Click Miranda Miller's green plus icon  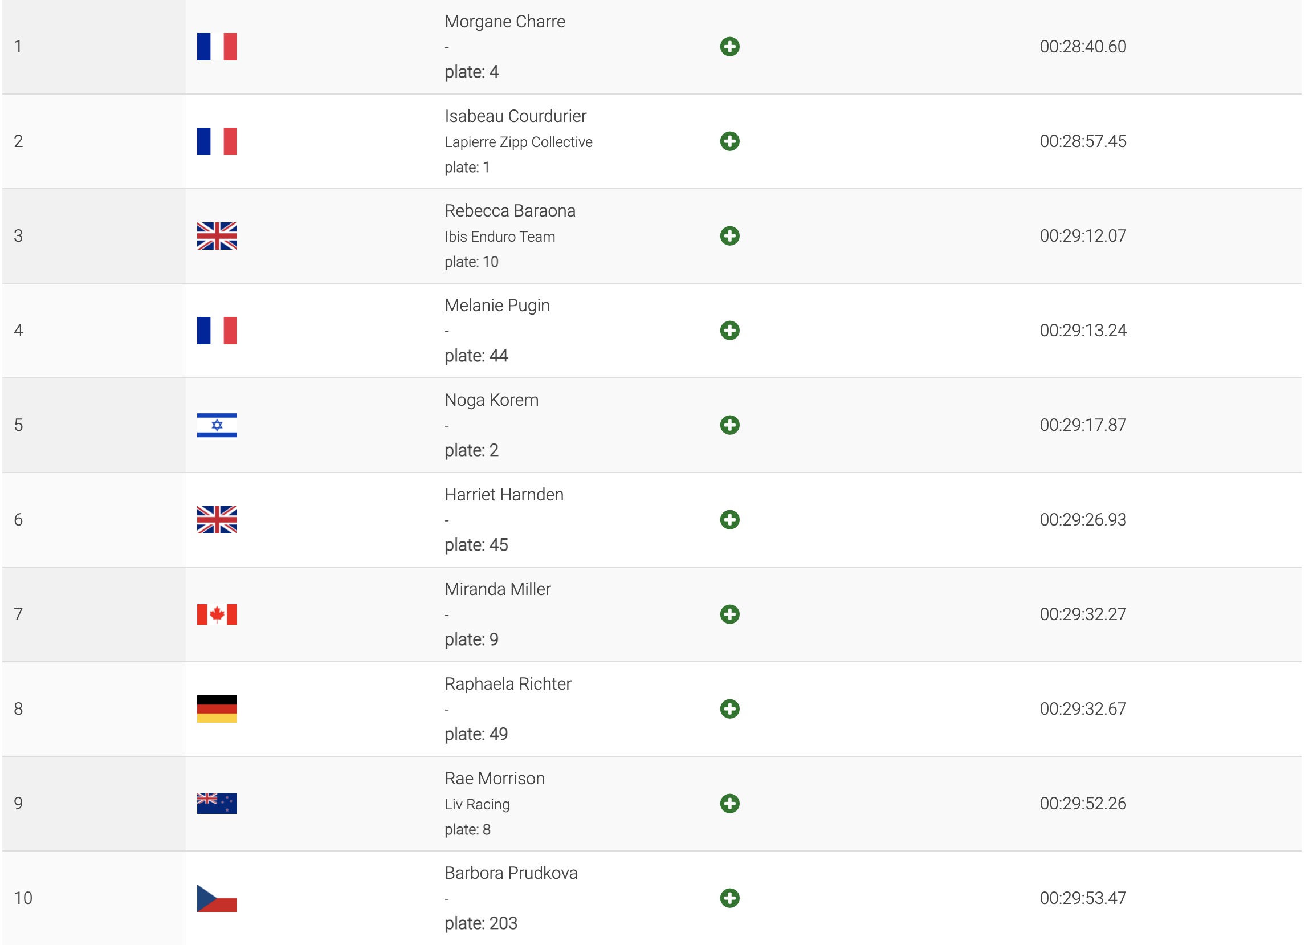pos(729,614)
